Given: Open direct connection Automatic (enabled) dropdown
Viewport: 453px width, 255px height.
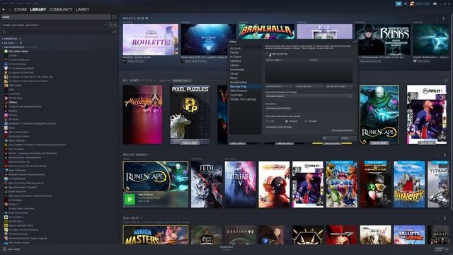Looking at the screenshot, I should [309, 96].
